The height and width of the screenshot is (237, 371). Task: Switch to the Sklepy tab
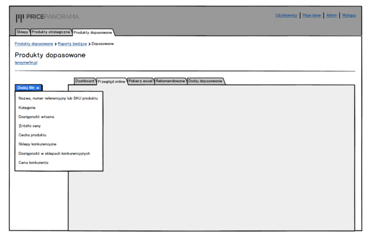pos(22,32)
